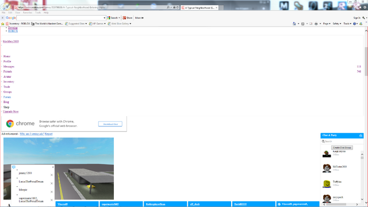
Task: Click the address bar lock icon
Action: [x=174, y=7]
